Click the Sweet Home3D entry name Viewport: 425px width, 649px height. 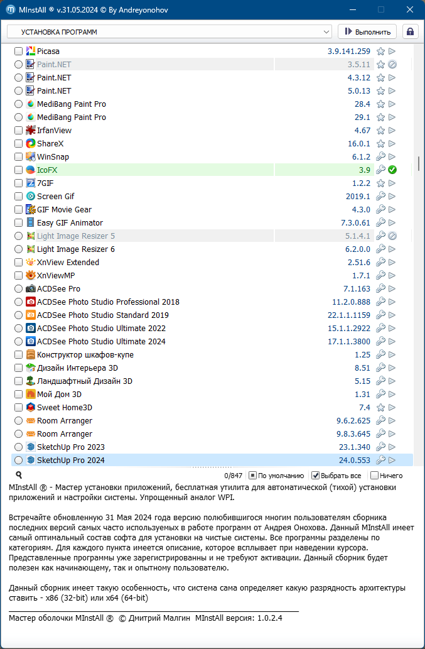point(65,407)
